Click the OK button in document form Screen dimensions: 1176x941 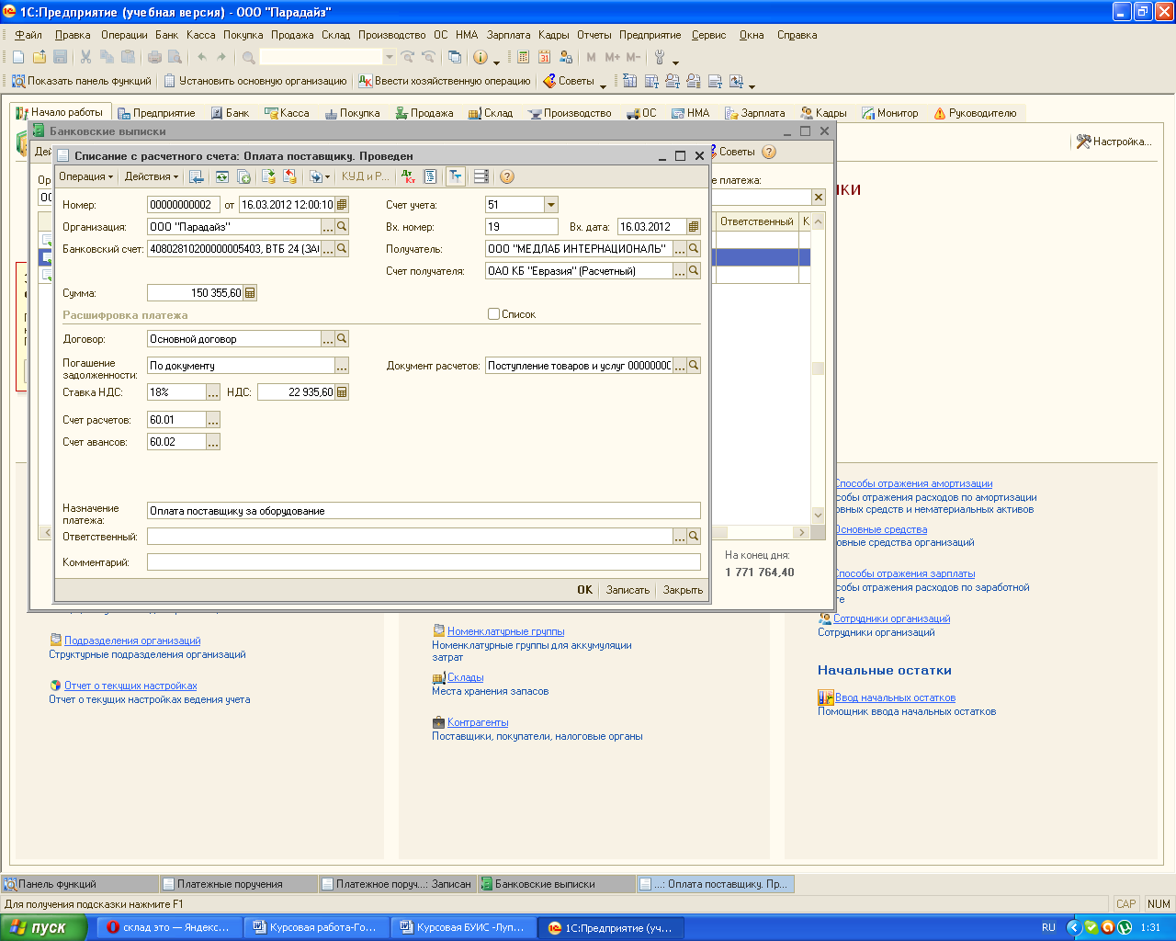click(584, 590)
